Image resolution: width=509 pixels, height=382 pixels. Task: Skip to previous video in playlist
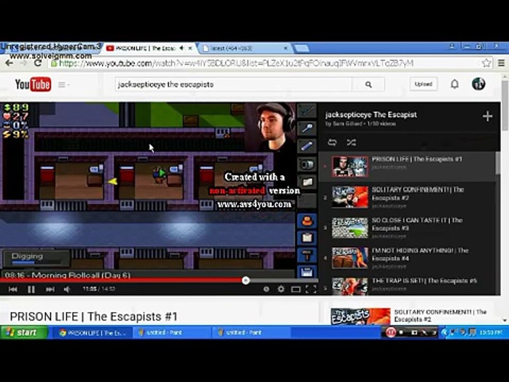[x=13, y=289]
